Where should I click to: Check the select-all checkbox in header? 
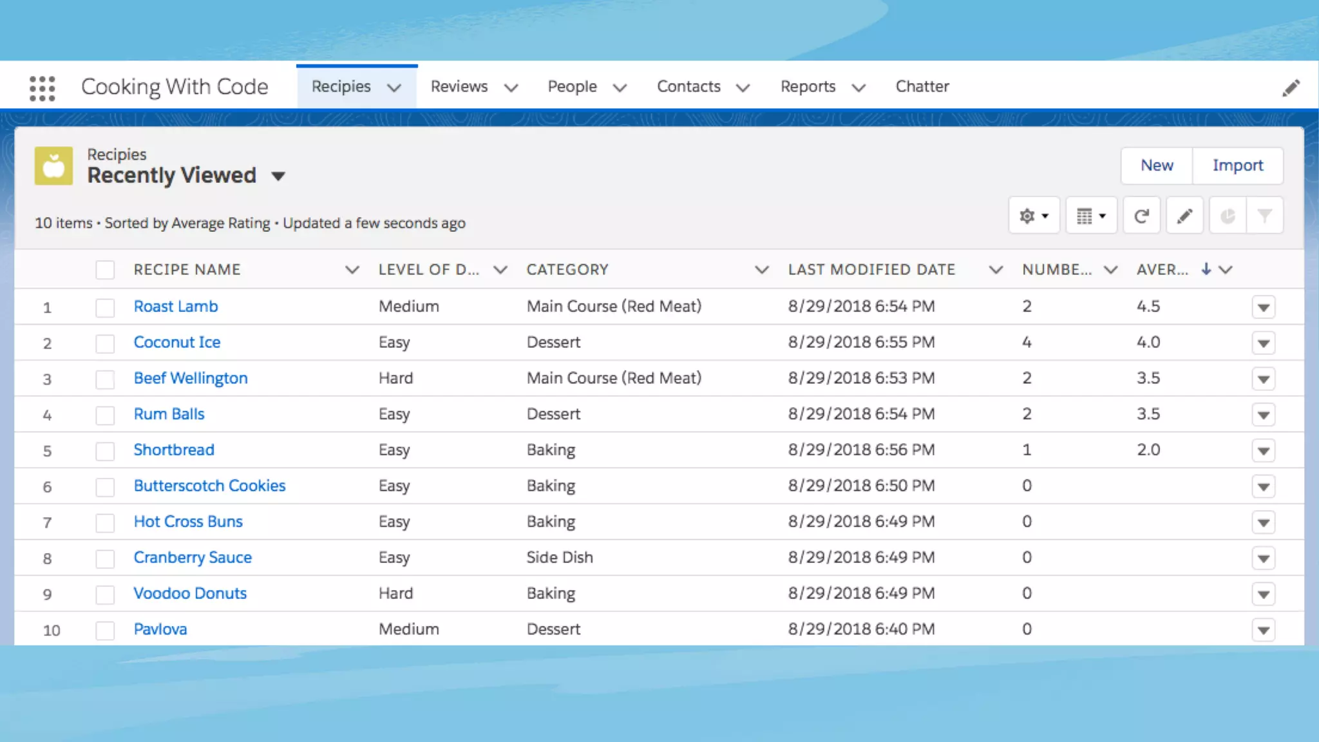tap(105, 270)
